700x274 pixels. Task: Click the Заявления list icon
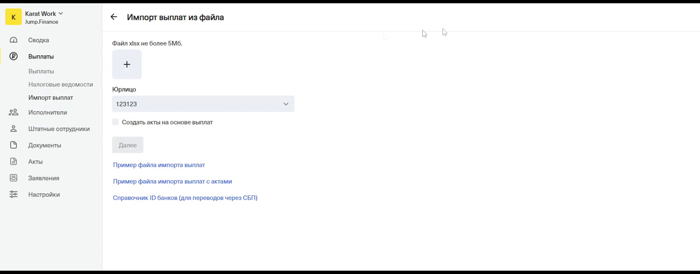[13, 178]
